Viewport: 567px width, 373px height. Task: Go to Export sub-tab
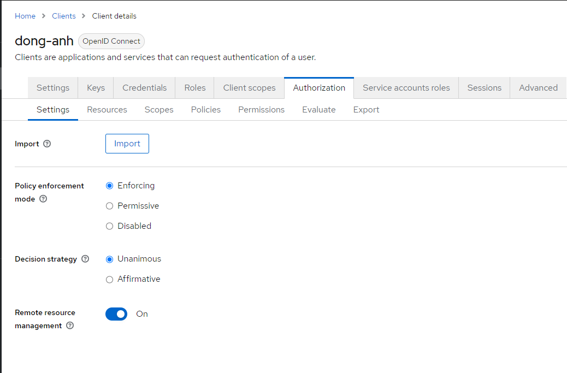[366, 110]
